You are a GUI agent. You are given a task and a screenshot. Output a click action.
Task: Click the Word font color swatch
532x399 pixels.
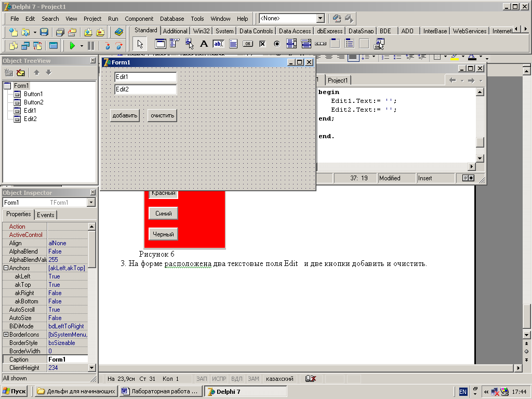(472, 57)
